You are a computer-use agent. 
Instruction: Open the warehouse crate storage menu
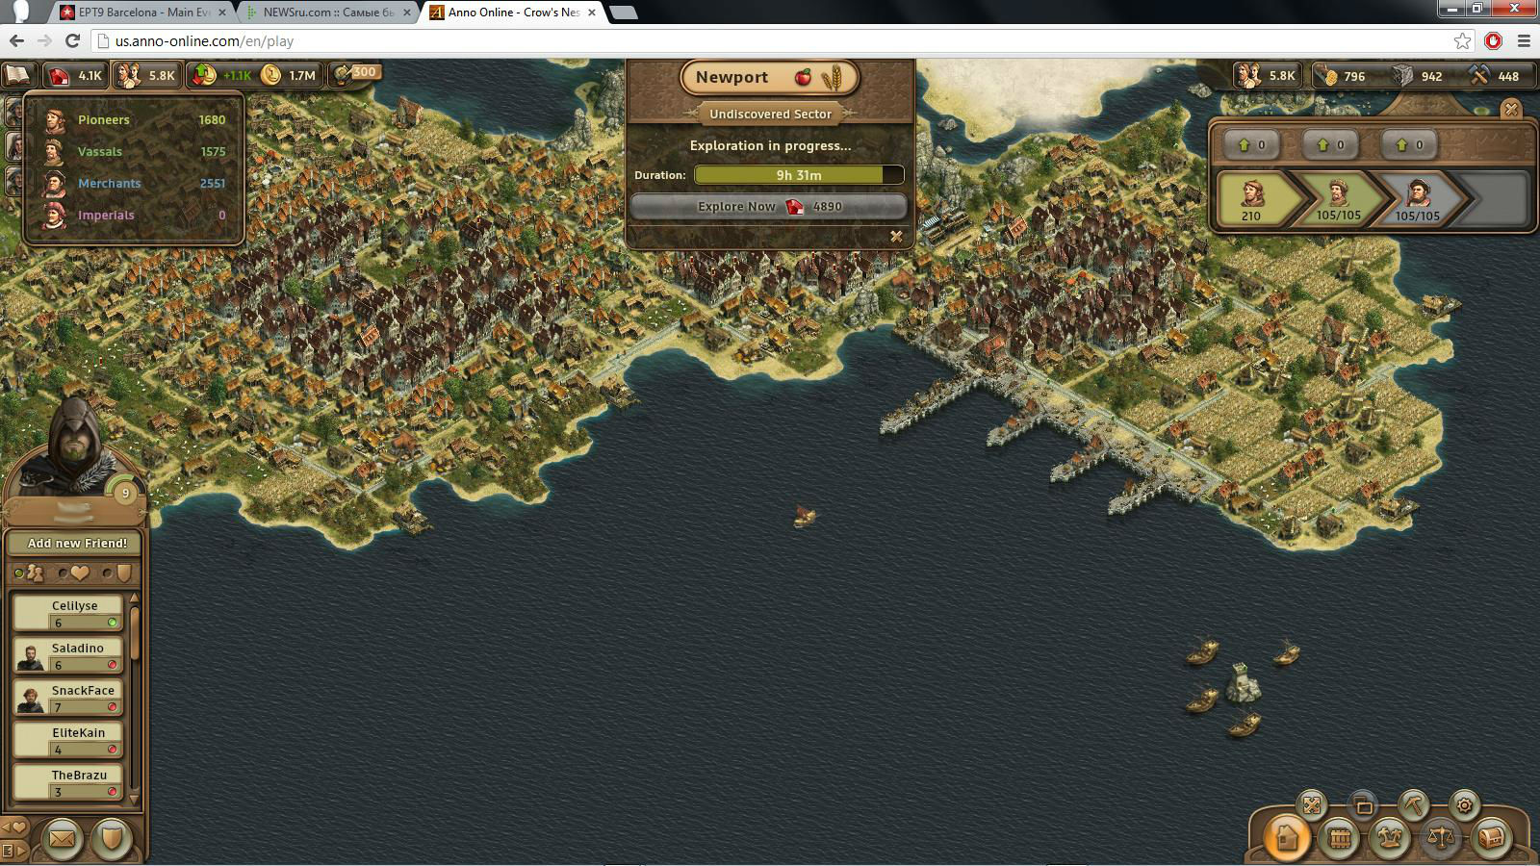(1339, 838)
